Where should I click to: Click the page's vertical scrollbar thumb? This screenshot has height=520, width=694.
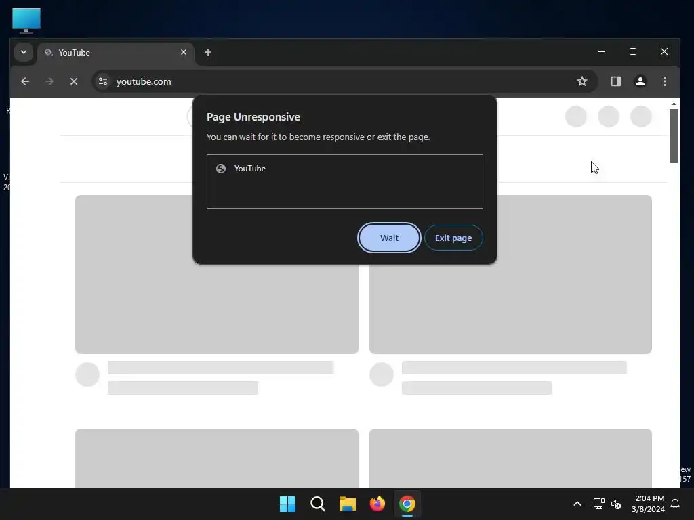(674, 136)
